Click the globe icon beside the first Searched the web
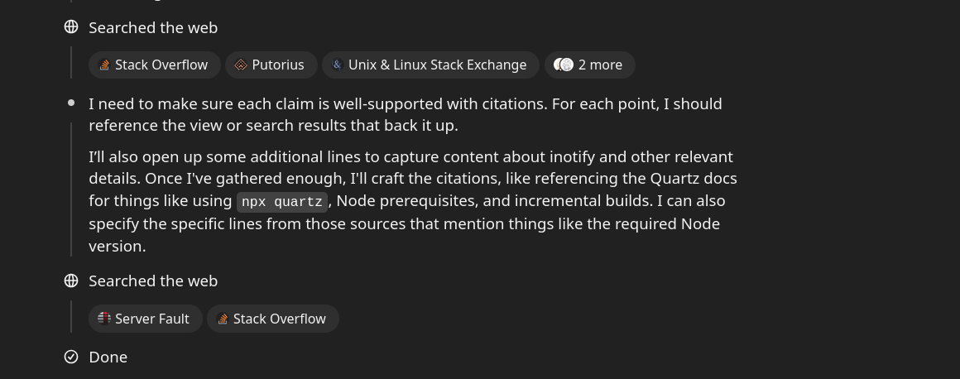960x379 pixels. (x=71, y=27)
